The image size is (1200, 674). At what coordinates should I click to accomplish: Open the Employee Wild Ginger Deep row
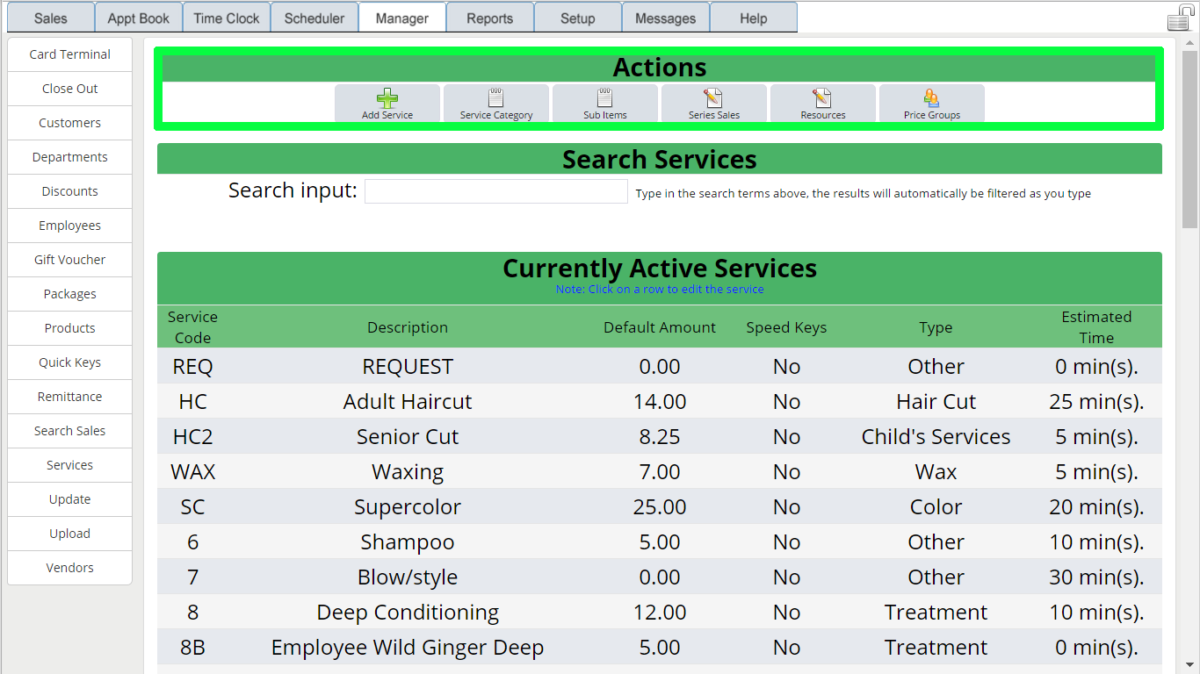(x=660, y=647)
